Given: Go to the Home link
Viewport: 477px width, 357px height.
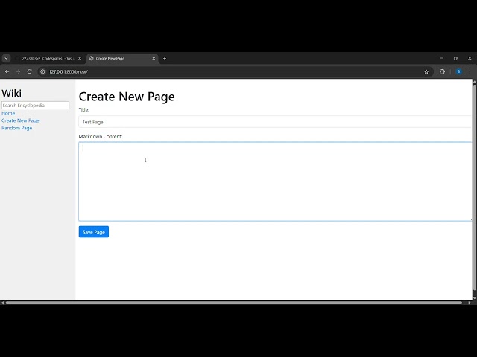Looking at the screenshot, I should pos(8,113).
